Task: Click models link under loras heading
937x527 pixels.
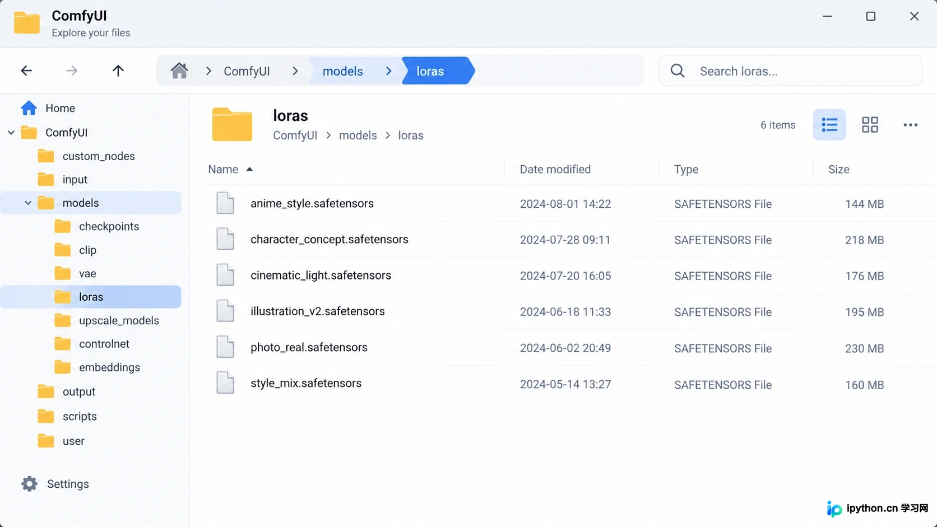Action: pos(358,136)
